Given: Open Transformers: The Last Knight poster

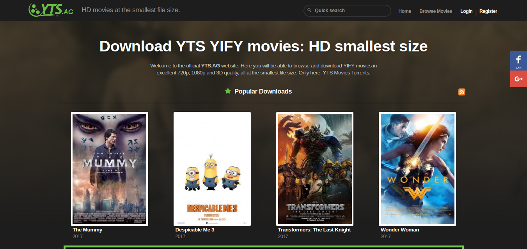Looking at the screenshot, I should point(315,169).
